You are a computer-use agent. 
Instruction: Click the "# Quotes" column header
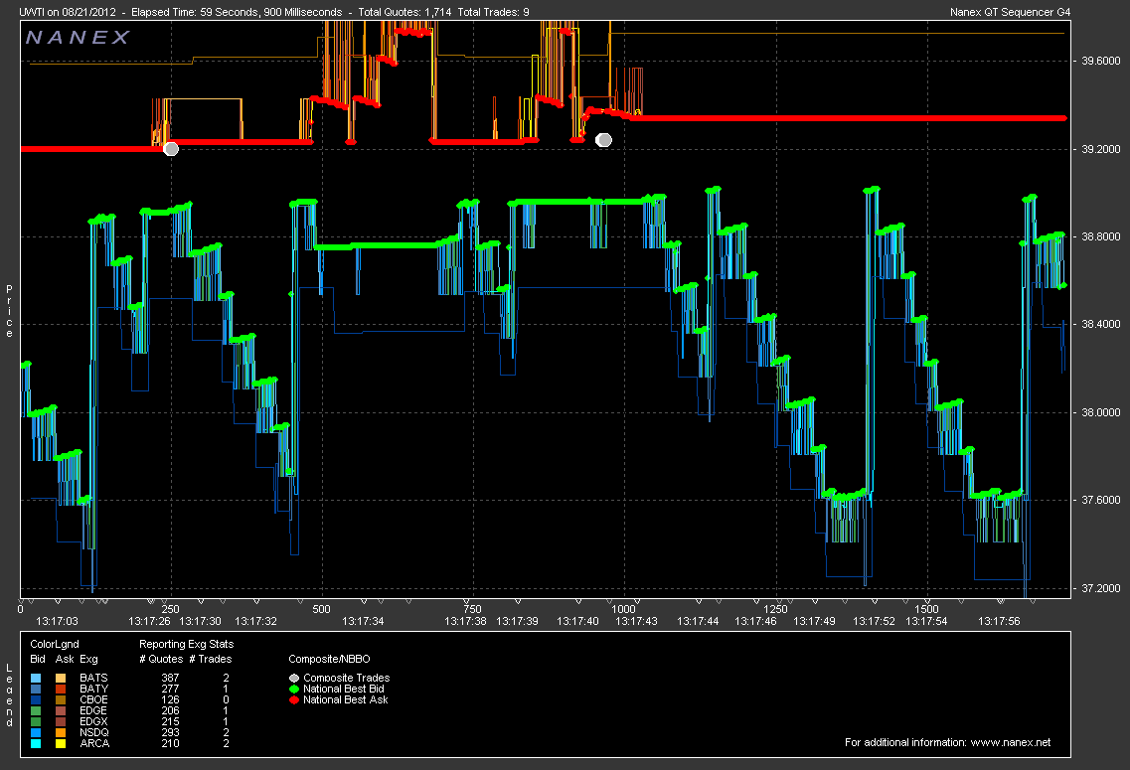(161, 659)
